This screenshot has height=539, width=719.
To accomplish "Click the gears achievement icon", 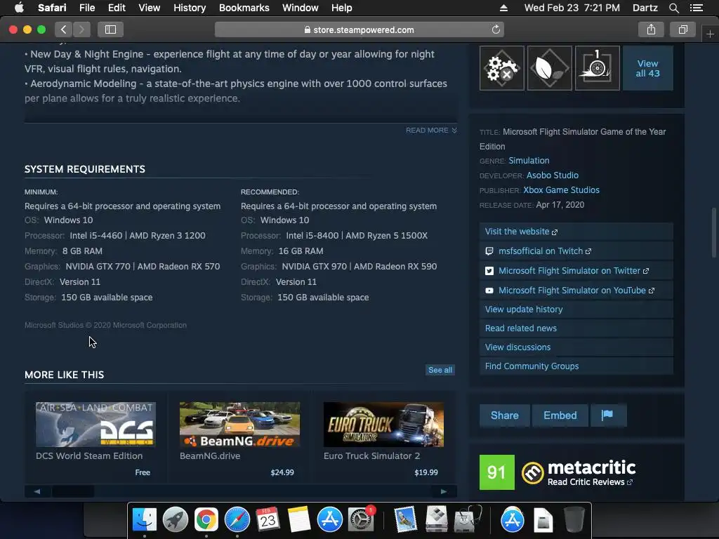I will click(x=501, y=68).
